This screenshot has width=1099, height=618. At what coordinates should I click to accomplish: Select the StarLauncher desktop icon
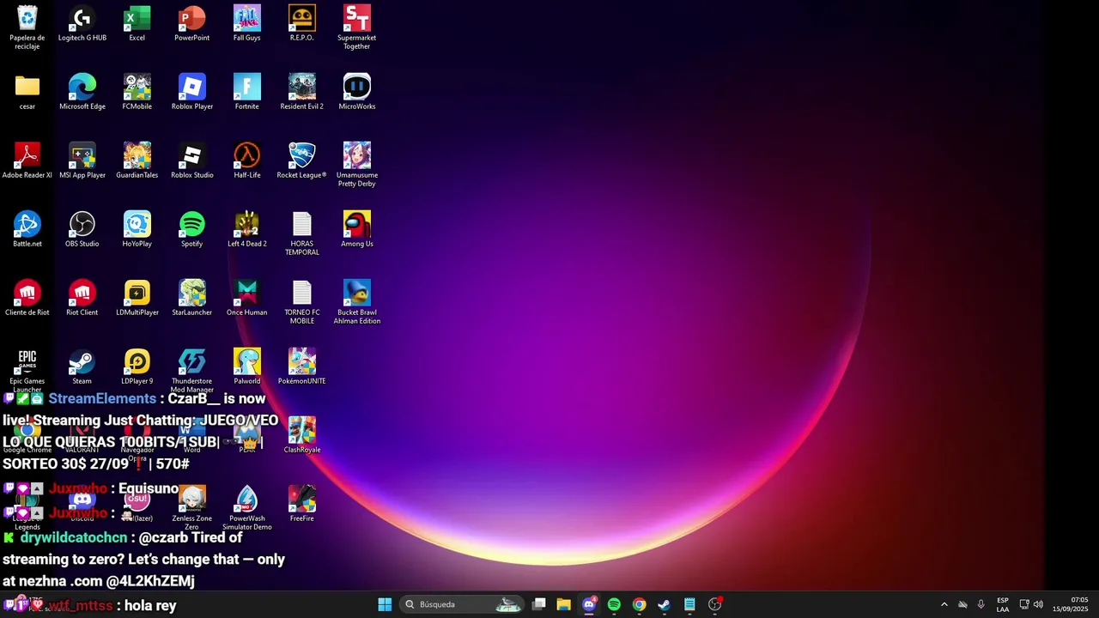(192, 299)
